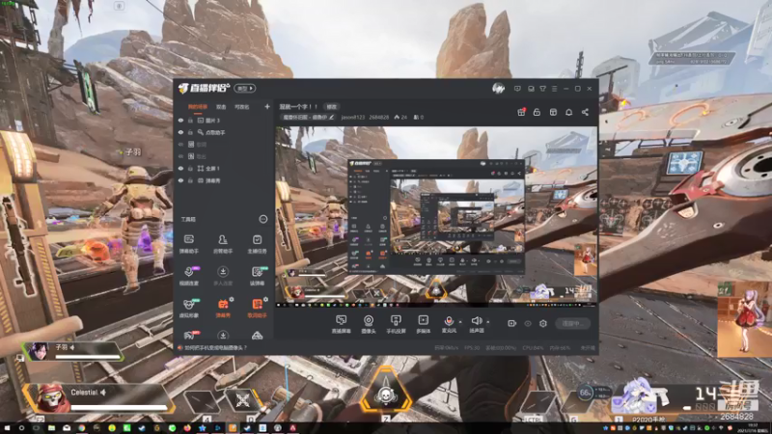This screenshot has width=772, height=434.
Task: Click the record video icon
Action: pyautogui.click(x=512, y=323)
